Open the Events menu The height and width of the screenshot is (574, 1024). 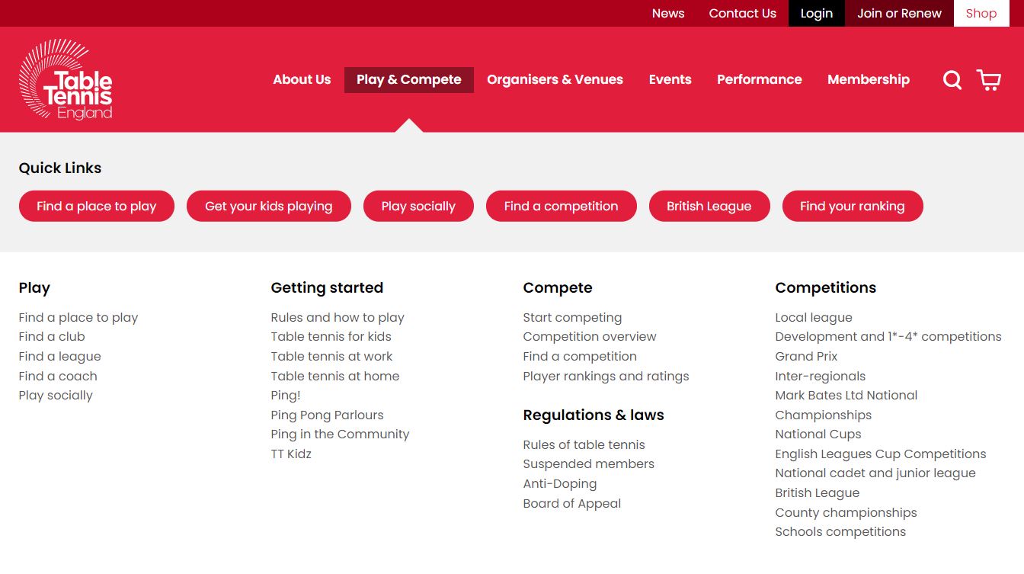670,79
